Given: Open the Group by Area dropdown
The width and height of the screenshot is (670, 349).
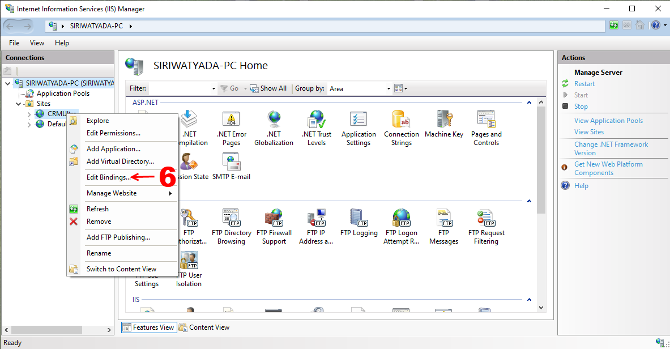Looking at the screenshot, I should 389,89.
